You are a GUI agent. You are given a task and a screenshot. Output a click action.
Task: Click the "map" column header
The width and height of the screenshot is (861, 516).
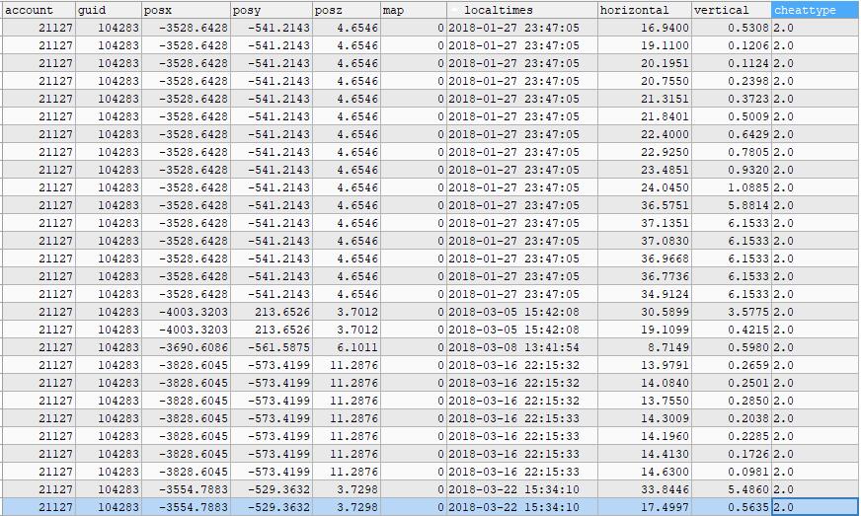point(414,10)
